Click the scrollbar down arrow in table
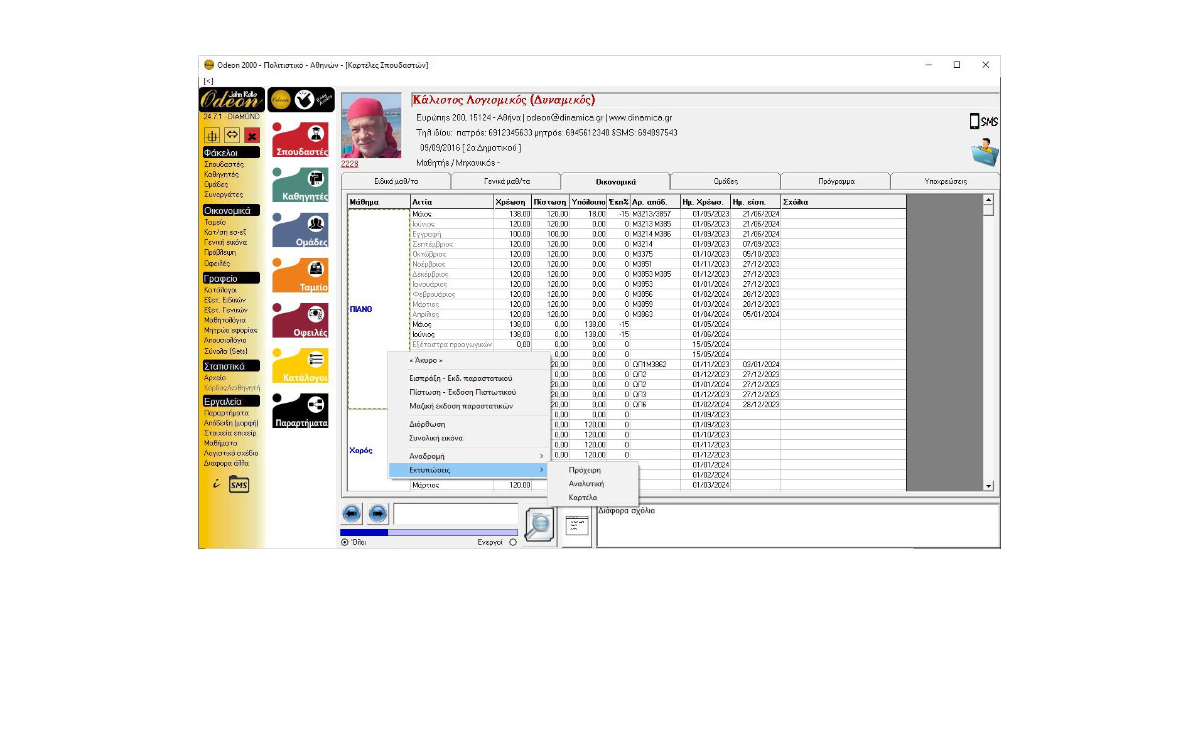 988,486
